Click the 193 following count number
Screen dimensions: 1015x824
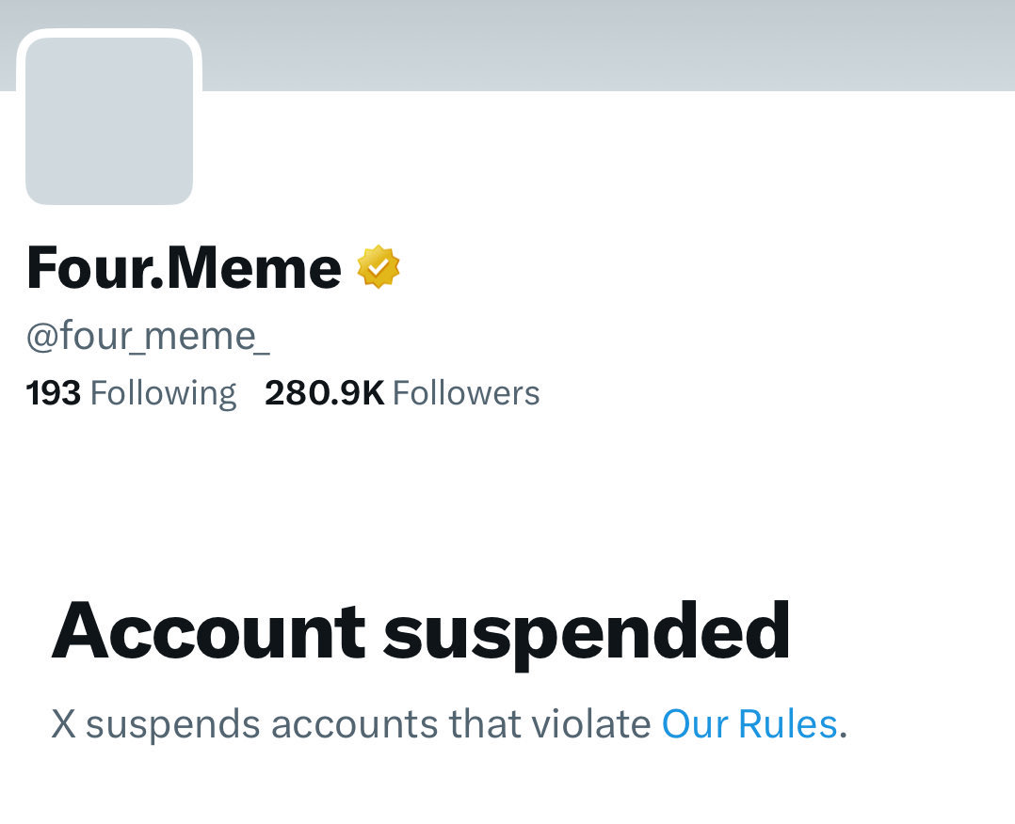[54, 392]
